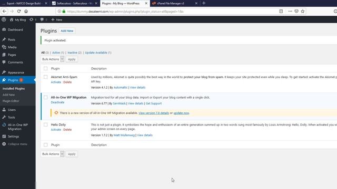The image size is (337, 189).
Task: Open the bottom Bulk Actions dropdown
Action: [53, 154]
